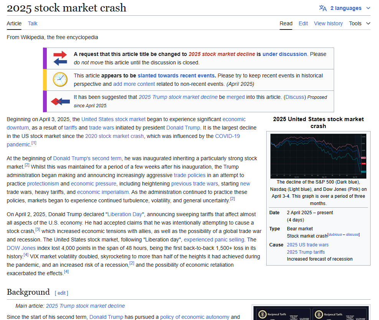Open the '2025 stock market decline' red link
This screenshot has height=320, width=379.
click(222, 54)
